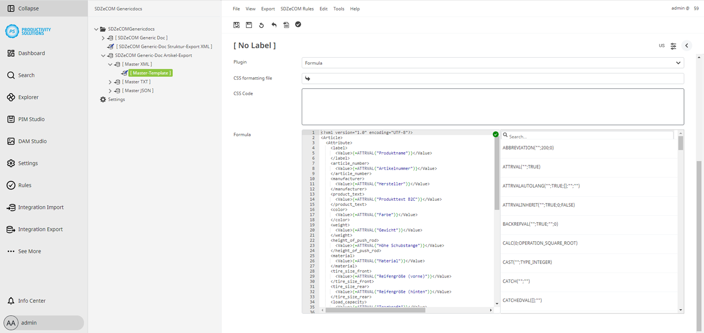Click the US locale toggle
Viewport: 704px width, 333px height.
[661, 46]
